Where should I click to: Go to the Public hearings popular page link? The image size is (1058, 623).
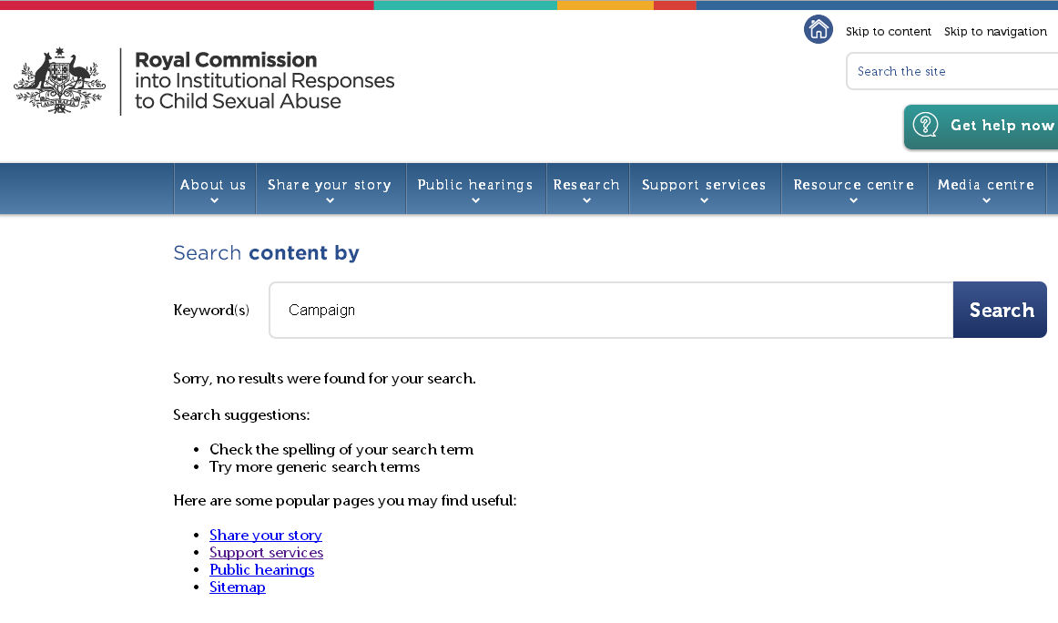261,570
